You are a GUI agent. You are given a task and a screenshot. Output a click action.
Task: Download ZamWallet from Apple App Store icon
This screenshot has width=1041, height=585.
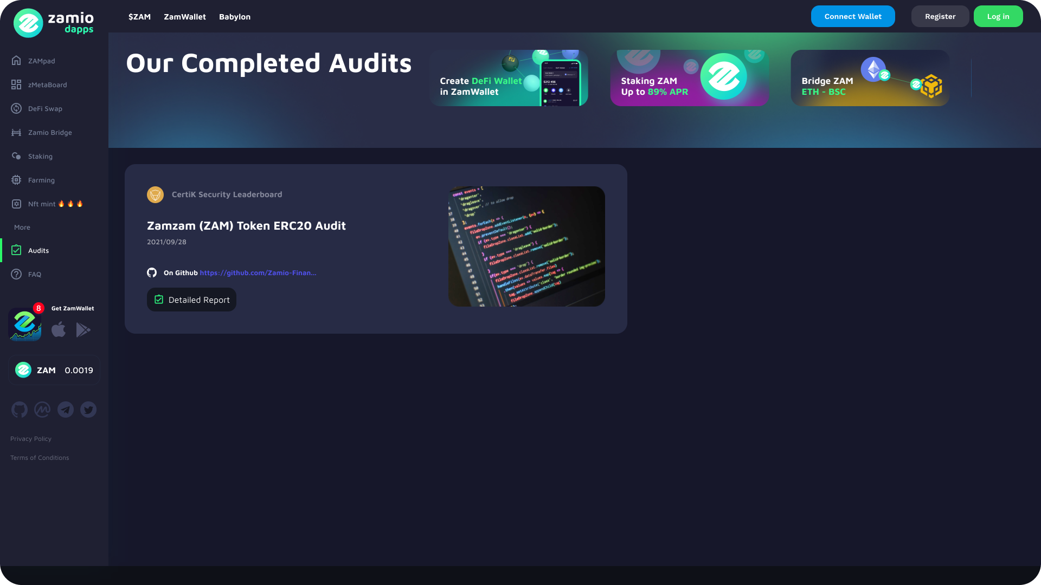pyautogui.click(x=59, y=329)
